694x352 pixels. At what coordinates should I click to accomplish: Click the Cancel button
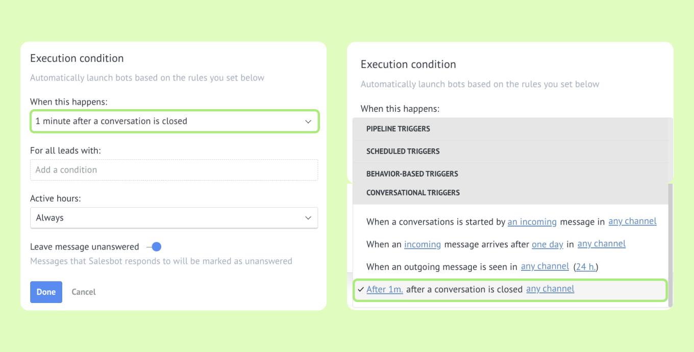coord(84,292)
